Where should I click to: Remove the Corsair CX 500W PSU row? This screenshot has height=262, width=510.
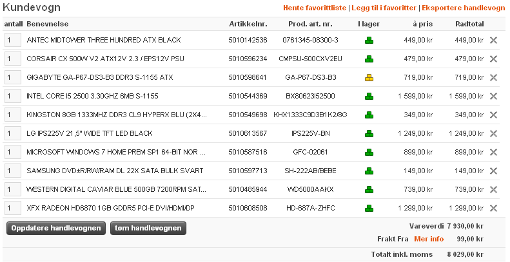click(493, 59)
